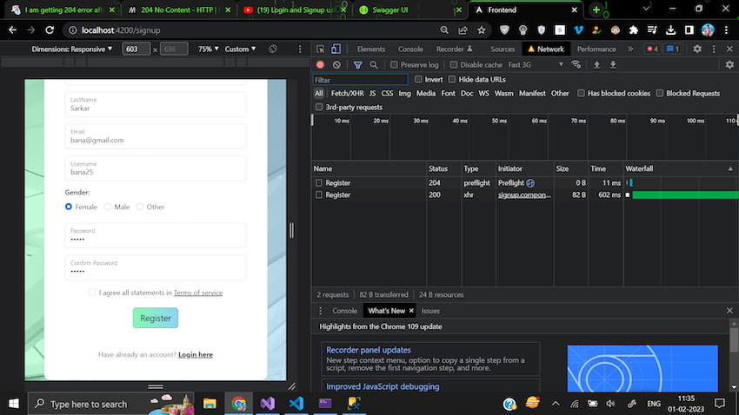Open Visual Studio Code from taskbar
The image size is (739, 415).
[x=296, y=404]
